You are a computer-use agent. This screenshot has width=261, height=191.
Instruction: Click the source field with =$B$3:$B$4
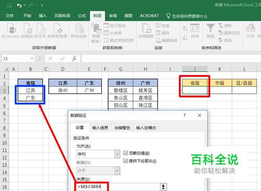click(118, 187)
